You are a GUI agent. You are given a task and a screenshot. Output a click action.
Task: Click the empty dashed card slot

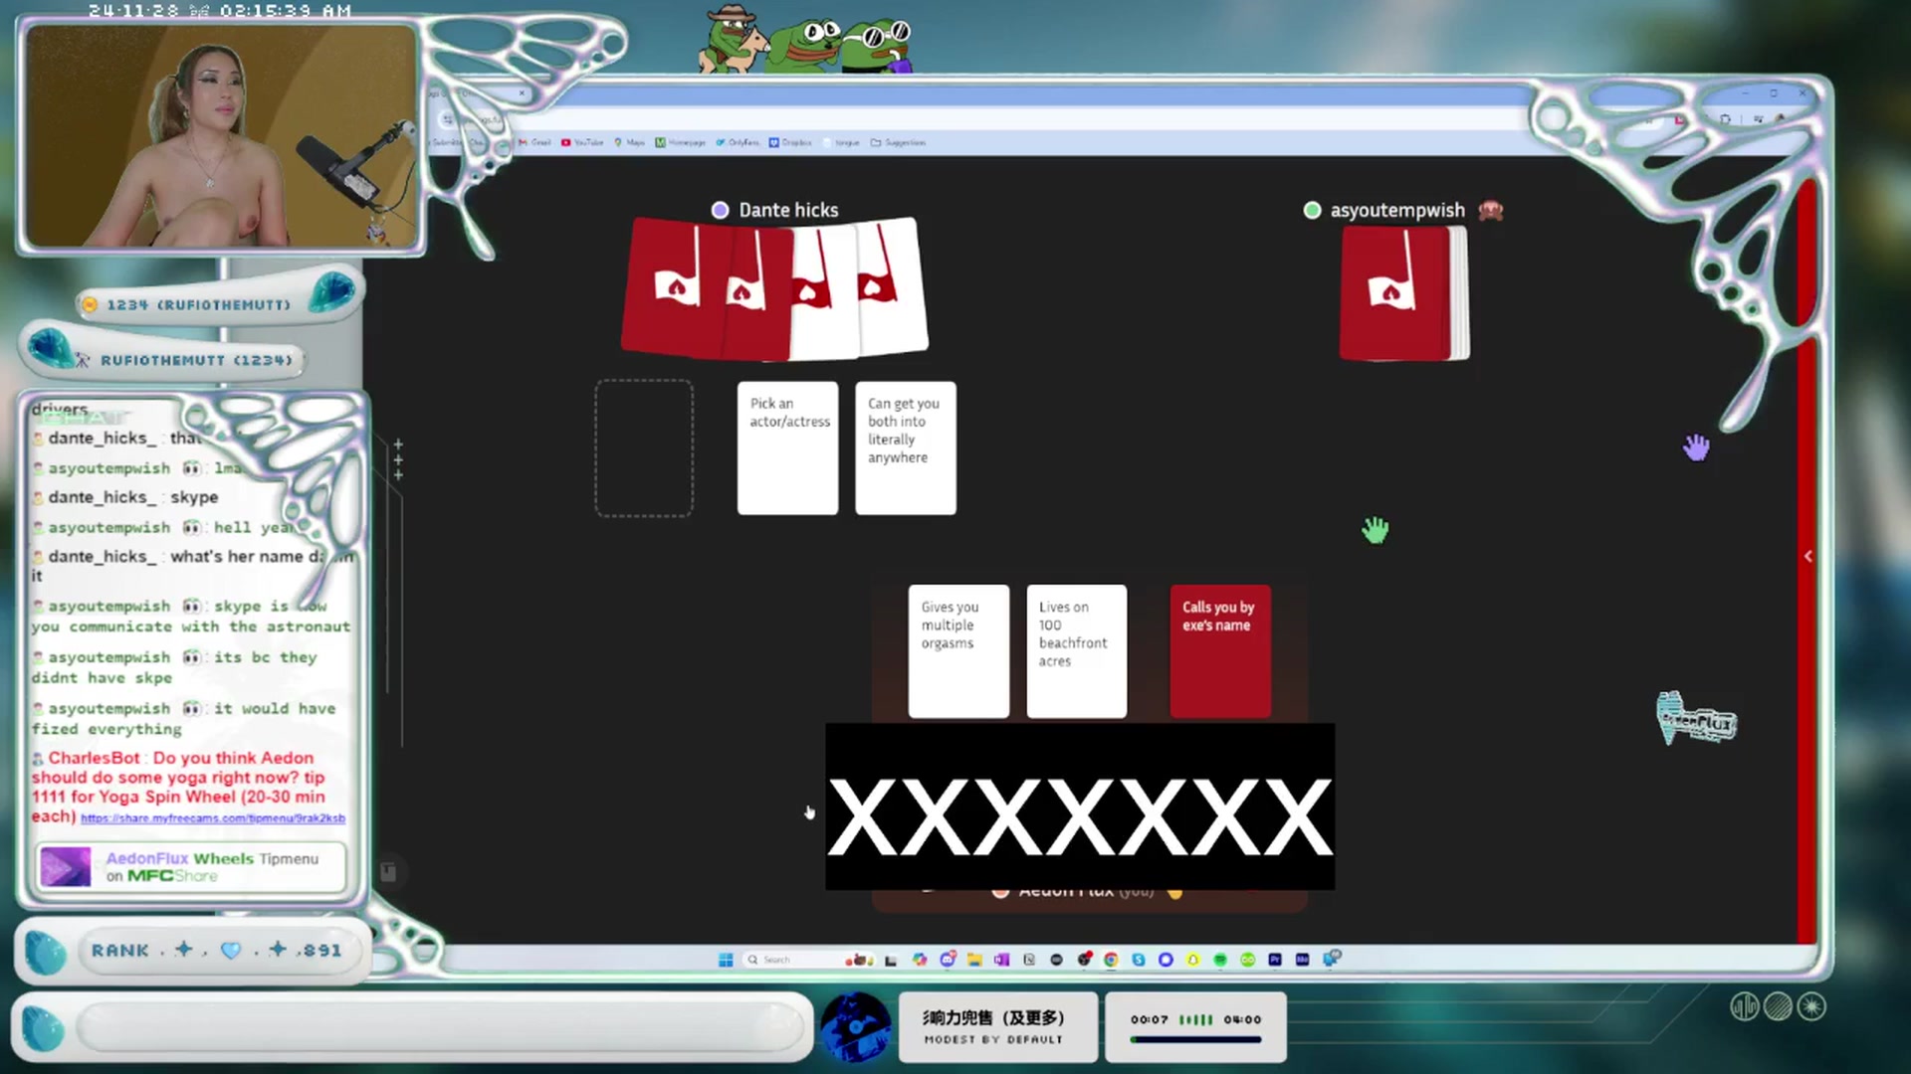(644, 447)
